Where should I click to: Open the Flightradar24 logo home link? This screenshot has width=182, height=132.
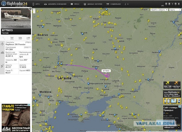point(14,4)
